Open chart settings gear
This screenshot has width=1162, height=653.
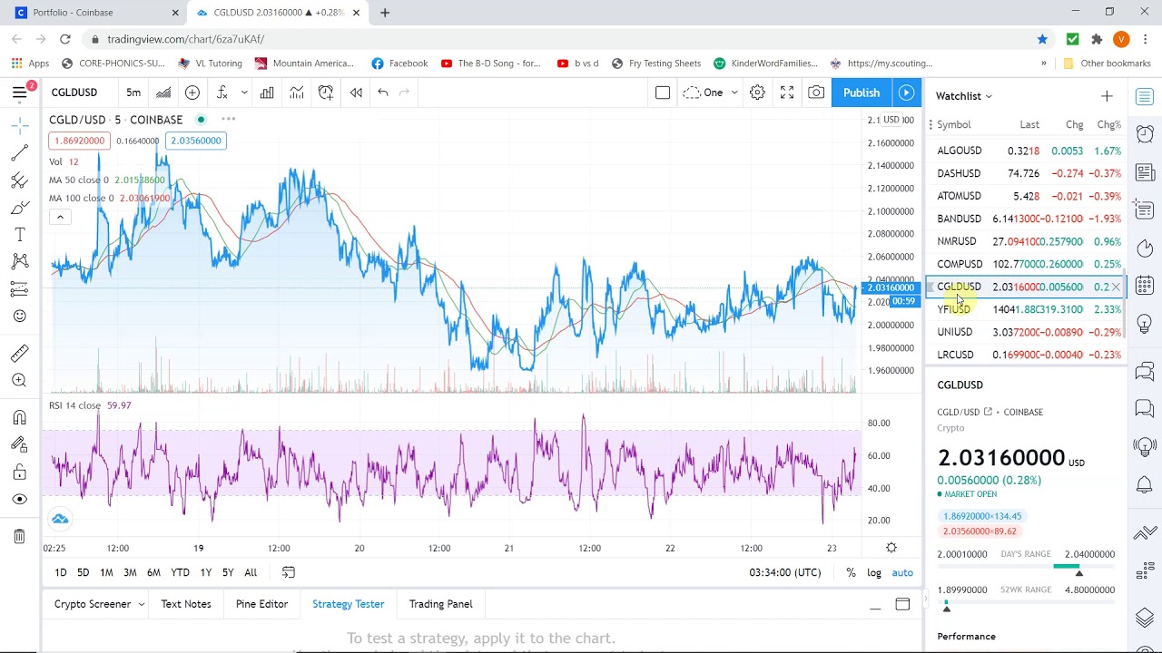pyautogui.click(x=757, y=93)
